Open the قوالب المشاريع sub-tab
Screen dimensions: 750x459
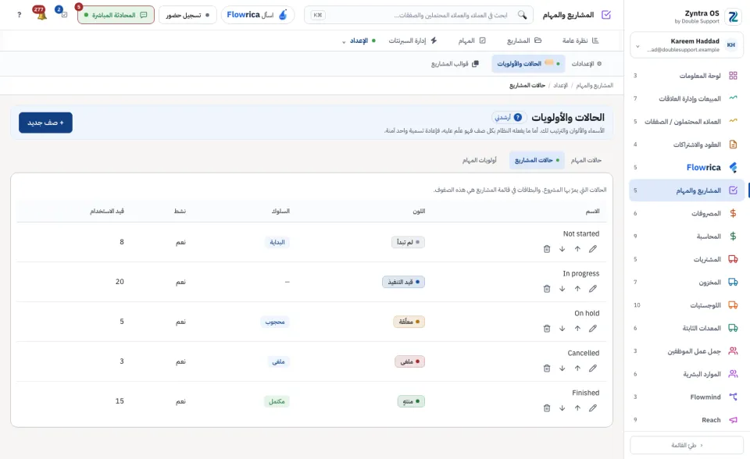pyautogui.click(x=455, y=63)
